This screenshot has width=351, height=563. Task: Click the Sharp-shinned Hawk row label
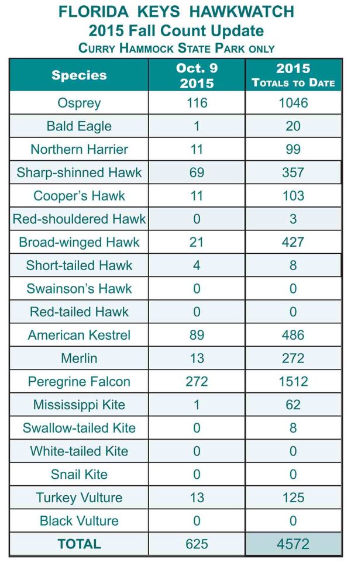79,172
